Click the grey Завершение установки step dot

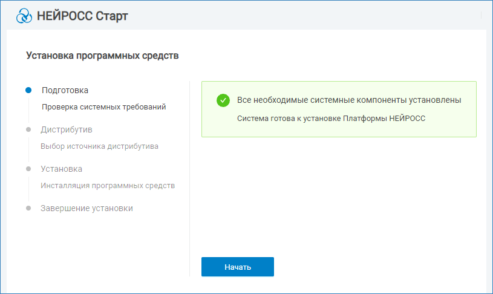click(x=28, y=208)
